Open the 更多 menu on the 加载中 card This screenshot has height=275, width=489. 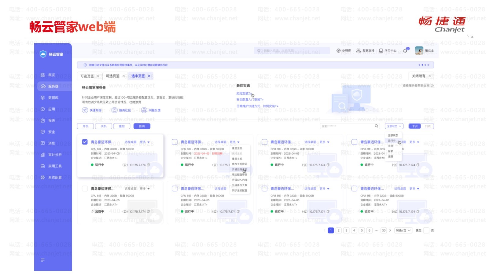click(145, 189)
